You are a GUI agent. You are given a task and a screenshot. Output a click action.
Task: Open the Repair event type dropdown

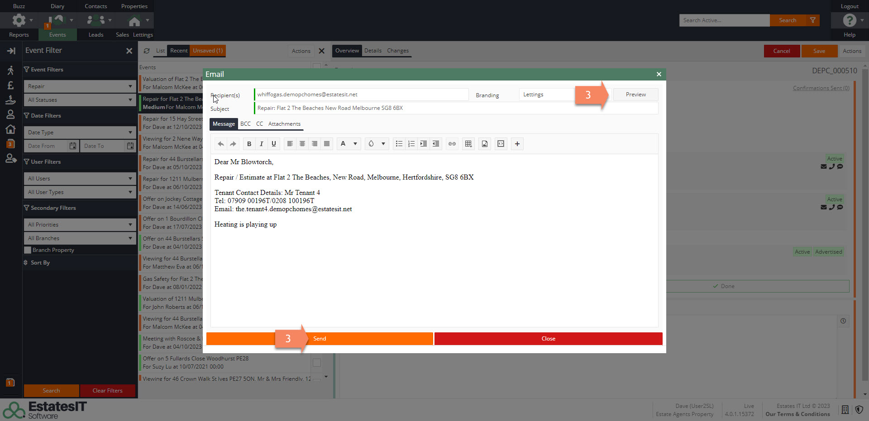pos(80,86)
